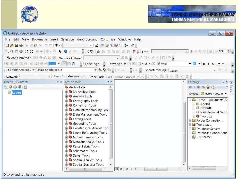Click the Print icon
The image size is (240, 179).
(x=21, y=45)
